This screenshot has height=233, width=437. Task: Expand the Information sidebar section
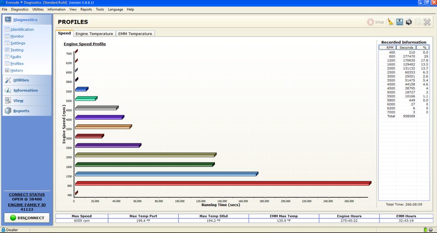27,90
